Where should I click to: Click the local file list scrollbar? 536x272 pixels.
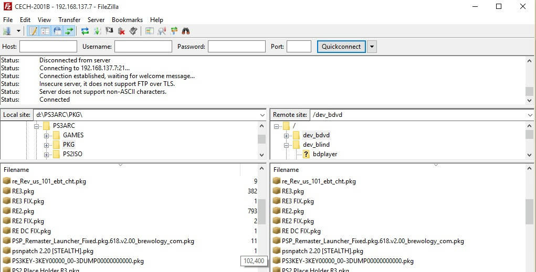click(x=262, y=212)
